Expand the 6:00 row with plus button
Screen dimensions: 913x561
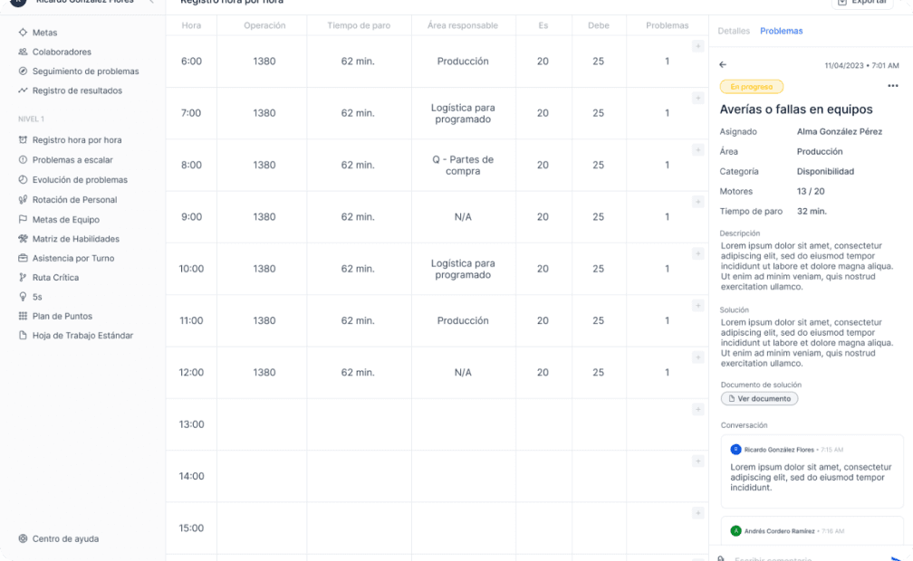click(697, 46)
